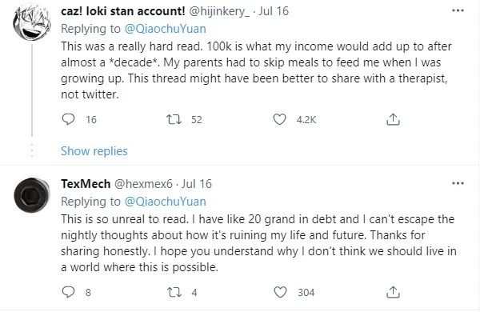
Task: Open TexMech profile name
Action: coord(86,184)
